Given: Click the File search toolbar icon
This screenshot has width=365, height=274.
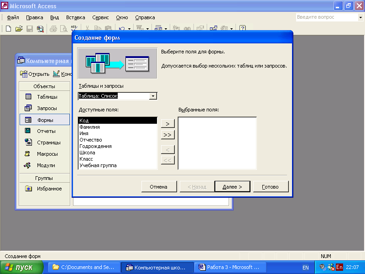Looking at the screenshot, I should click(40, 29).
